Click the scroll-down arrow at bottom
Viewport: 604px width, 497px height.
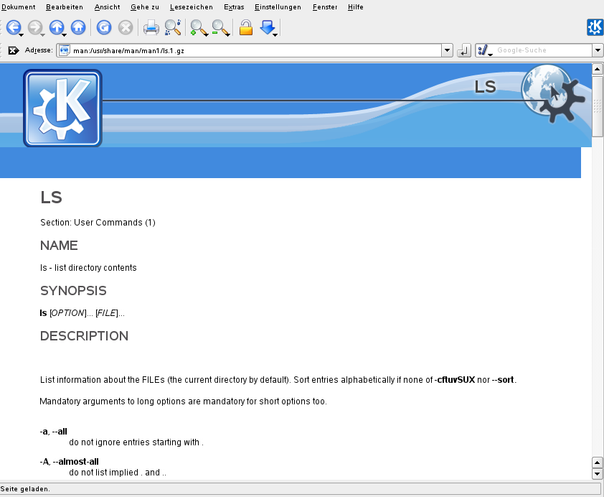click(x=597, y=474)
